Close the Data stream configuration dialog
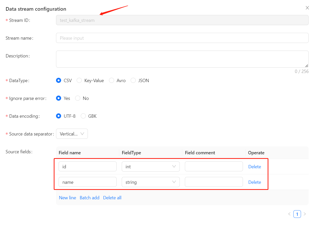 point(307,8)
